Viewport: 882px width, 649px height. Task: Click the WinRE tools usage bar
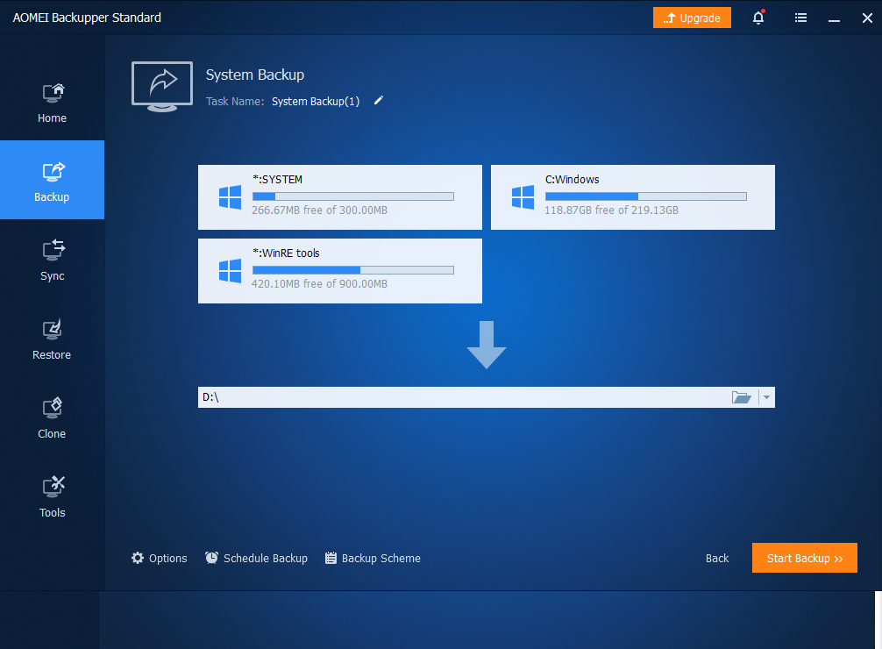(352, 270)
